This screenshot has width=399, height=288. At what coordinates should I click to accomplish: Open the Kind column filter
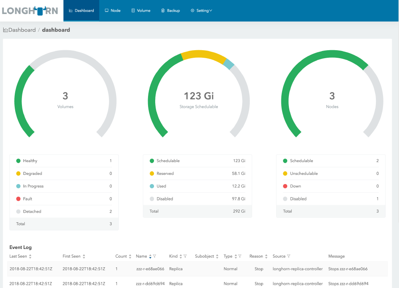(186, 257)
